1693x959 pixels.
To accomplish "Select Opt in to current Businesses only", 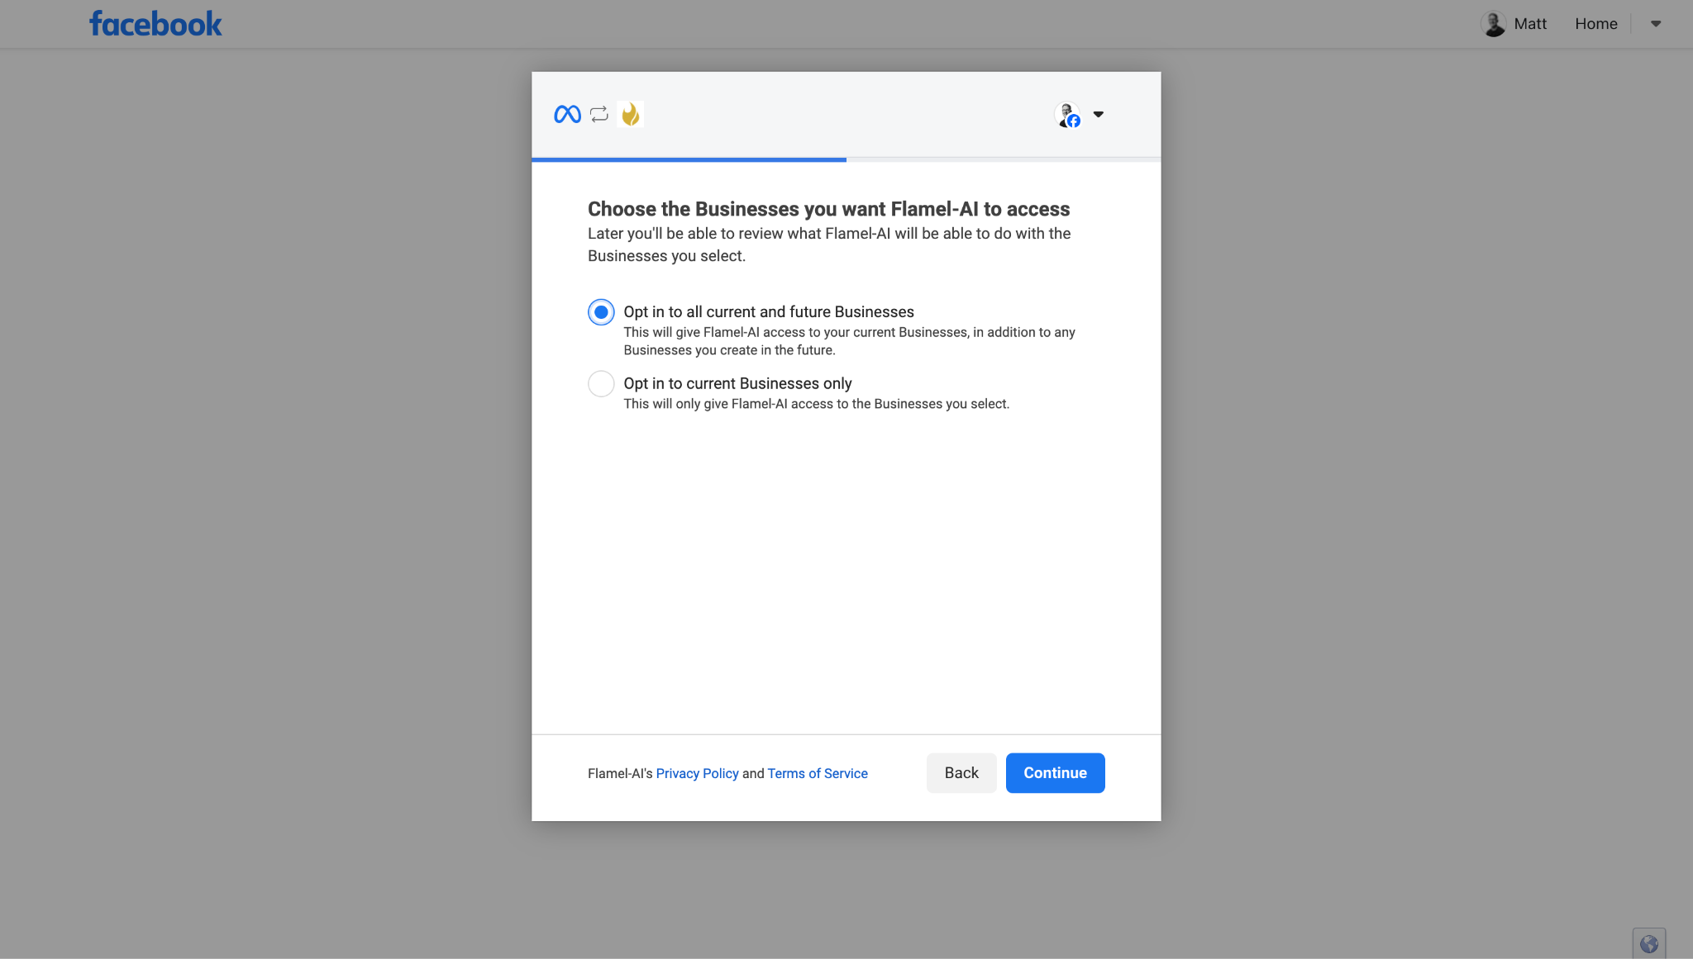I will pos(601,383).
